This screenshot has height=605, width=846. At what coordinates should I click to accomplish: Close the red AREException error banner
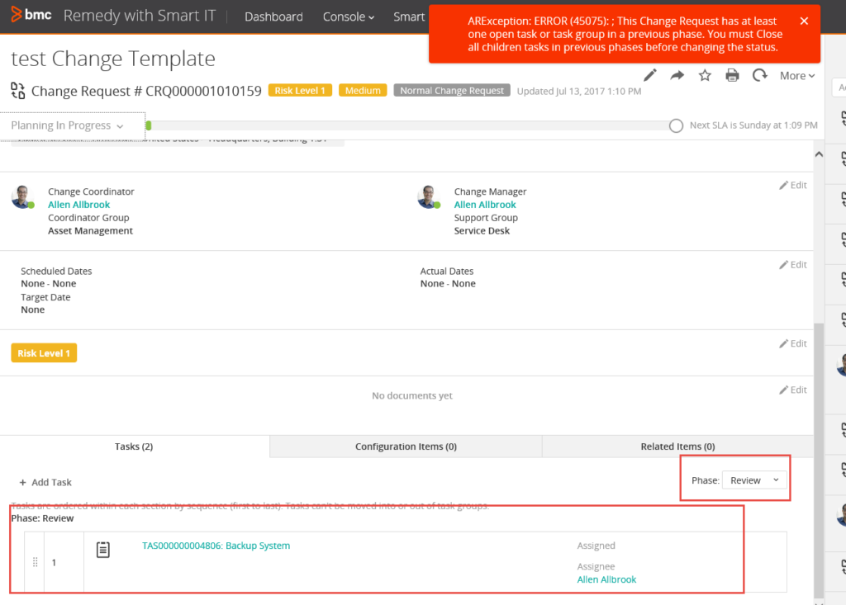coord(804,21)
